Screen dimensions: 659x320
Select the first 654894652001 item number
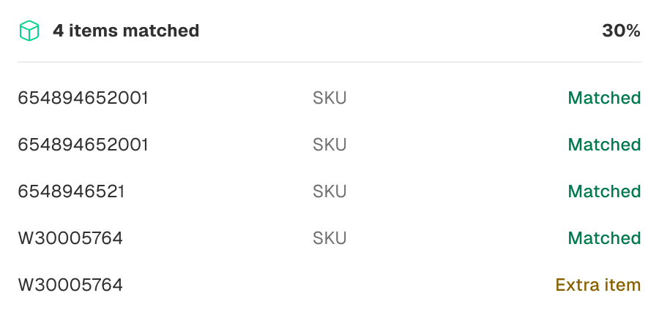point(83,98)
